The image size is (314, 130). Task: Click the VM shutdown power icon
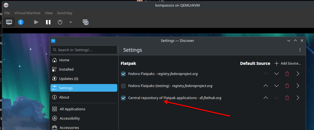click(60, 22)
